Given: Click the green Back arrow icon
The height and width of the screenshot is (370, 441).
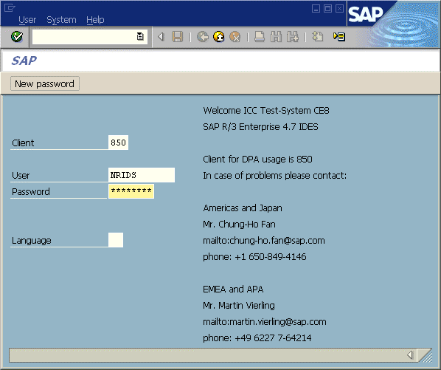Looking at the screenshot, I should tap(203, 37).
